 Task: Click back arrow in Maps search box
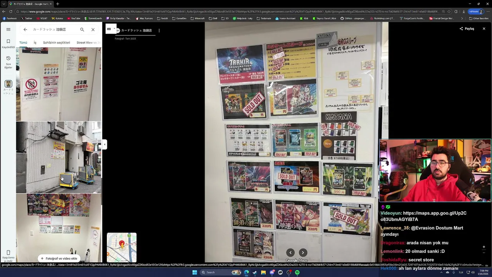point(25,30)
